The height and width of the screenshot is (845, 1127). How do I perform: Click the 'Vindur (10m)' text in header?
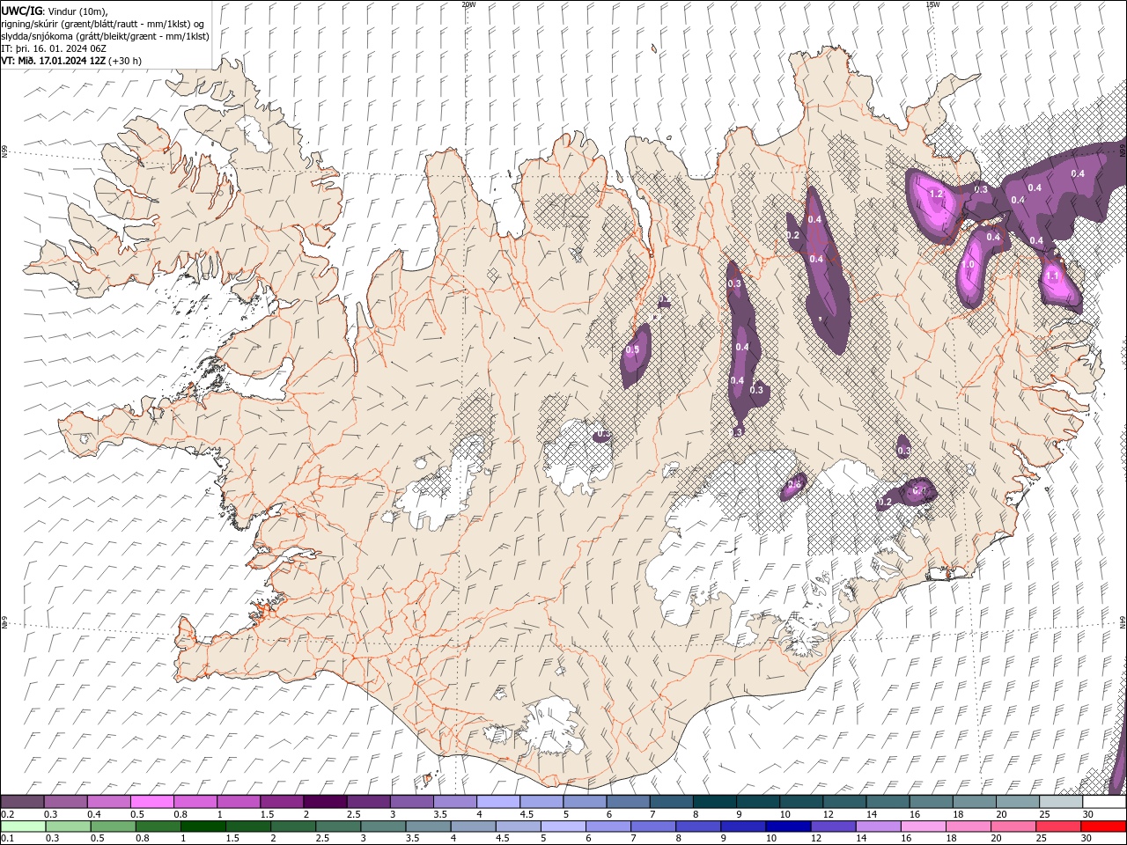76,11
